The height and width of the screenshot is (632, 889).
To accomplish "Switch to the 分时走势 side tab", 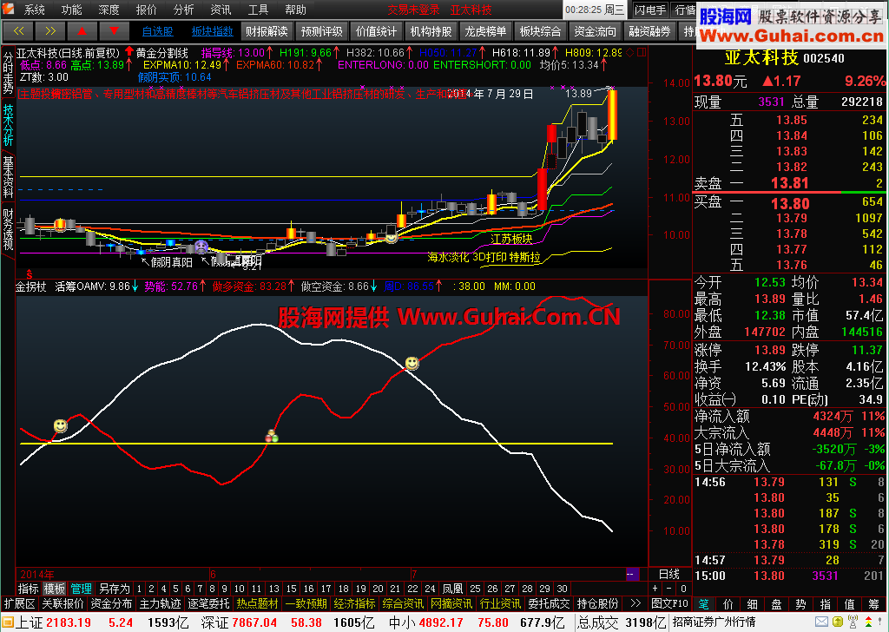I will point(8,73).
